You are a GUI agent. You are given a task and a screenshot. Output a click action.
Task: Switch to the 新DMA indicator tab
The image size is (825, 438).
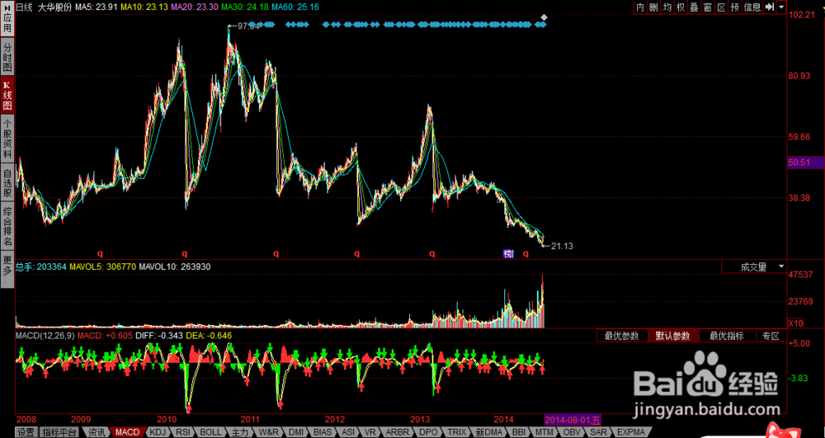tap(488, 433)
